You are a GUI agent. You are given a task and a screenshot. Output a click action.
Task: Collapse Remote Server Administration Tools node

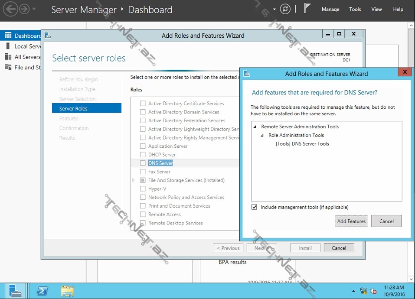[x=255, y=127]
